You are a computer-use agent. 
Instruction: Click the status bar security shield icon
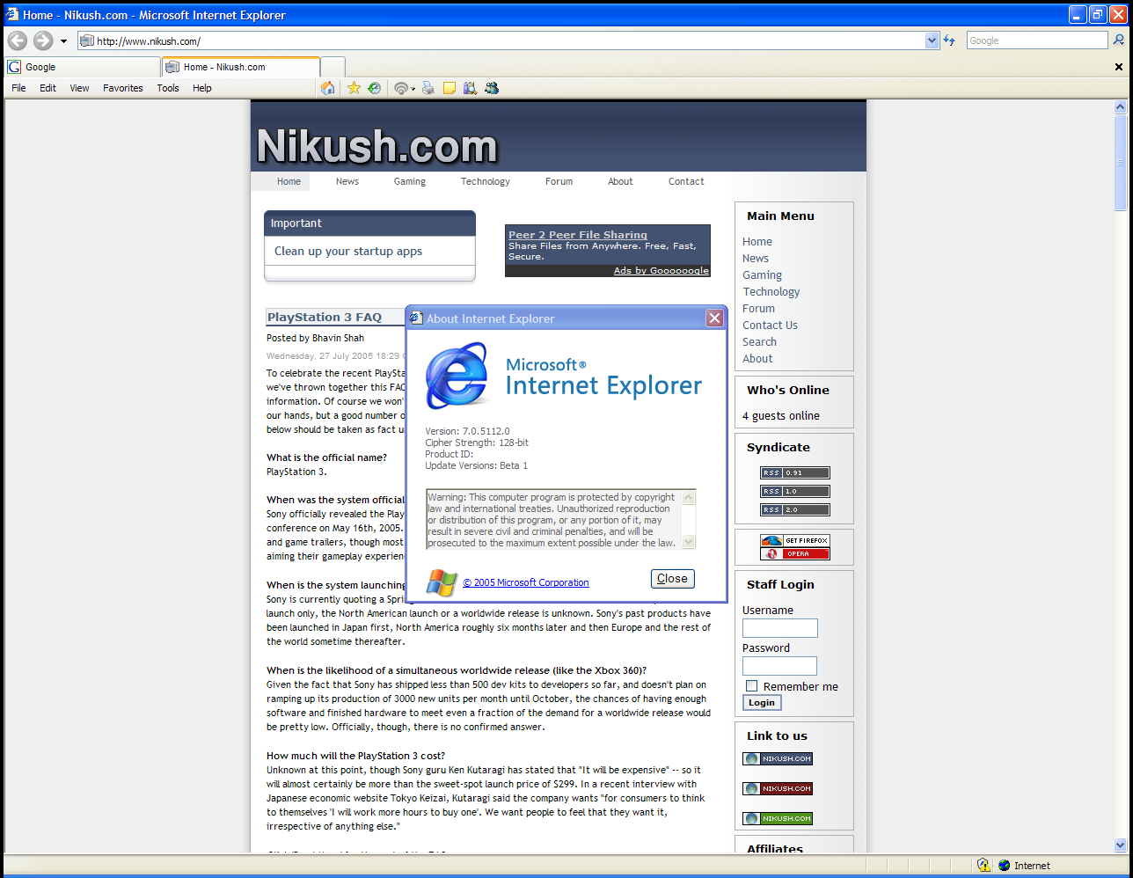(983, 866)
